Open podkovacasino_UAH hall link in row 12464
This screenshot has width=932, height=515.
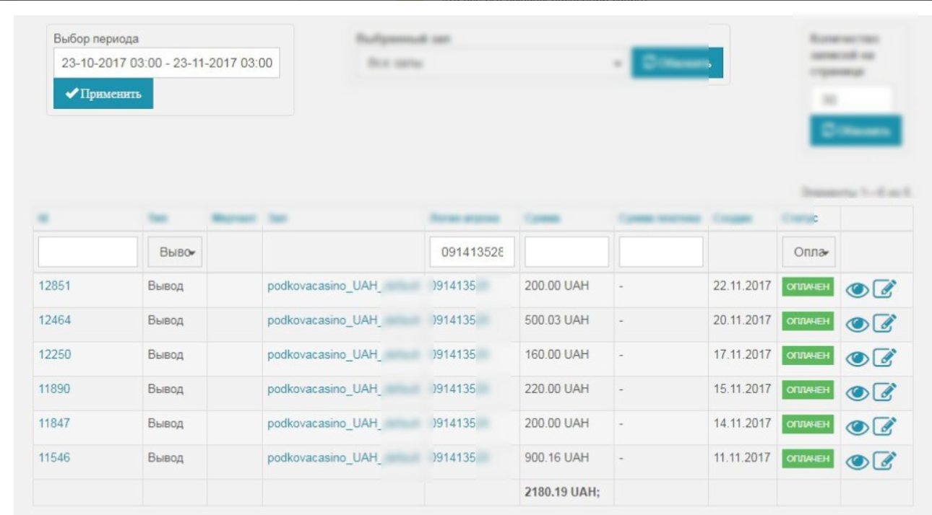pyautogui.click(x=343, y=321)
